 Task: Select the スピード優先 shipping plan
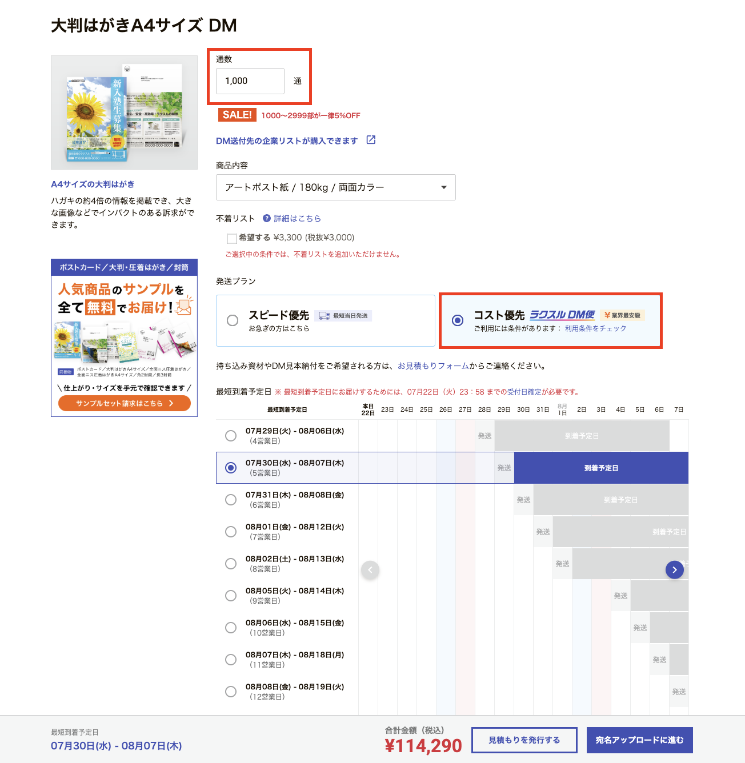click(233, 320)
